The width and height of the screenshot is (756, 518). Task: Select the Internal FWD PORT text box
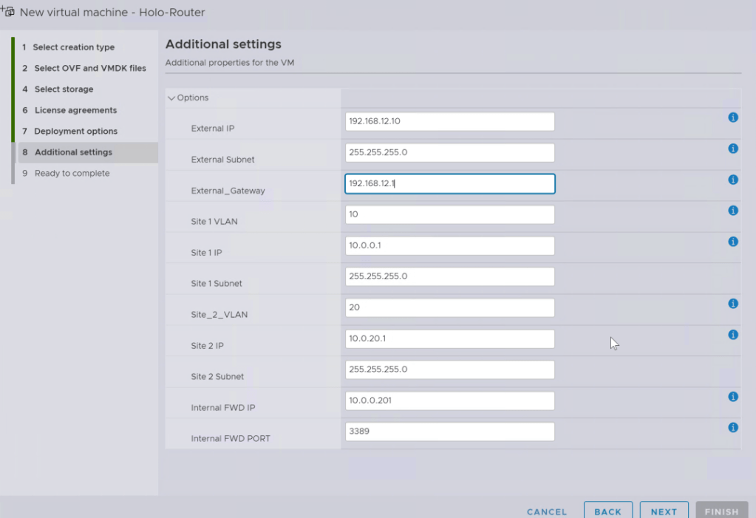point(449,432)
